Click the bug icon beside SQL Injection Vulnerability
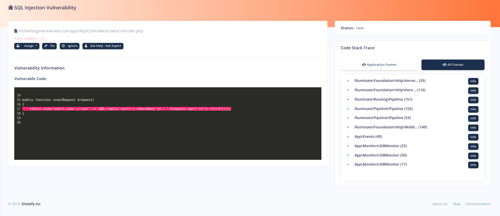Image resolution: width=500 pixels, height=216 pixels. pos(11,8)
